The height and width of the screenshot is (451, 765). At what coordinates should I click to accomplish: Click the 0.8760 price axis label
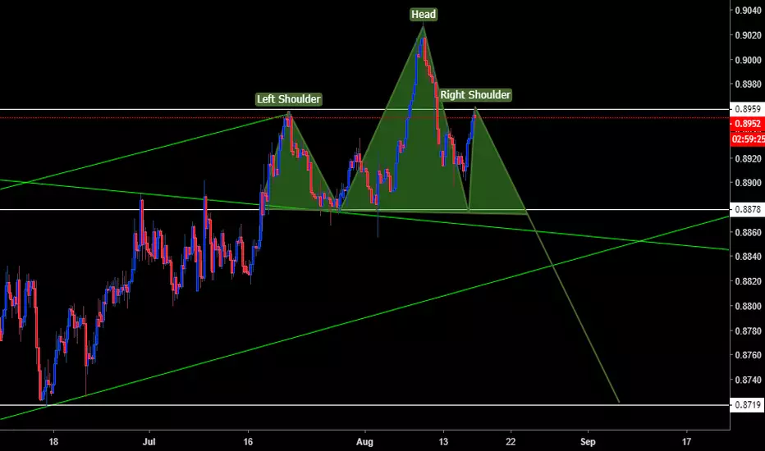(x=748, y=355)
